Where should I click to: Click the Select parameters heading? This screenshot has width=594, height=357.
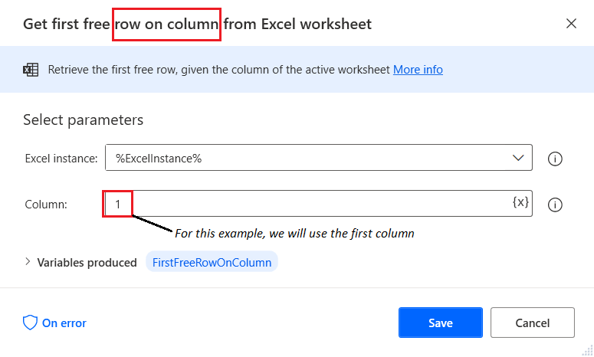pyautogui.click(x=84, y=120)
